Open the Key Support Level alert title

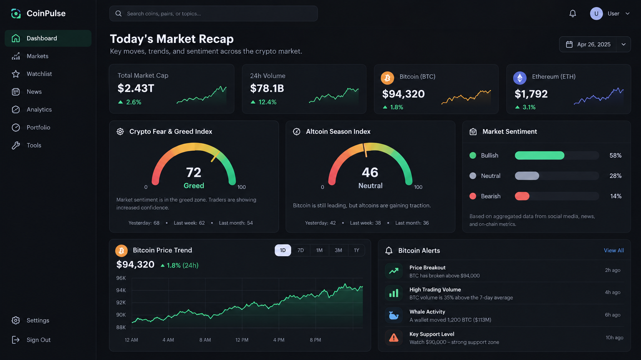pos(432,334)
